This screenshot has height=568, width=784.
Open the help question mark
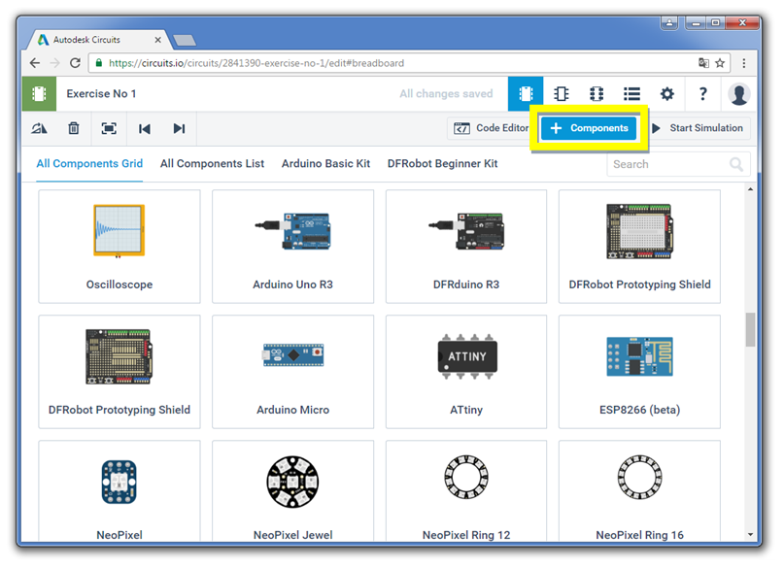[x=702, y=94]
